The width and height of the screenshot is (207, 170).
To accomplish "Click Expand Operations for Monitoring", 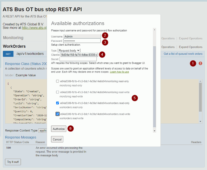I will pyautogui.click(x=190, y=39).
